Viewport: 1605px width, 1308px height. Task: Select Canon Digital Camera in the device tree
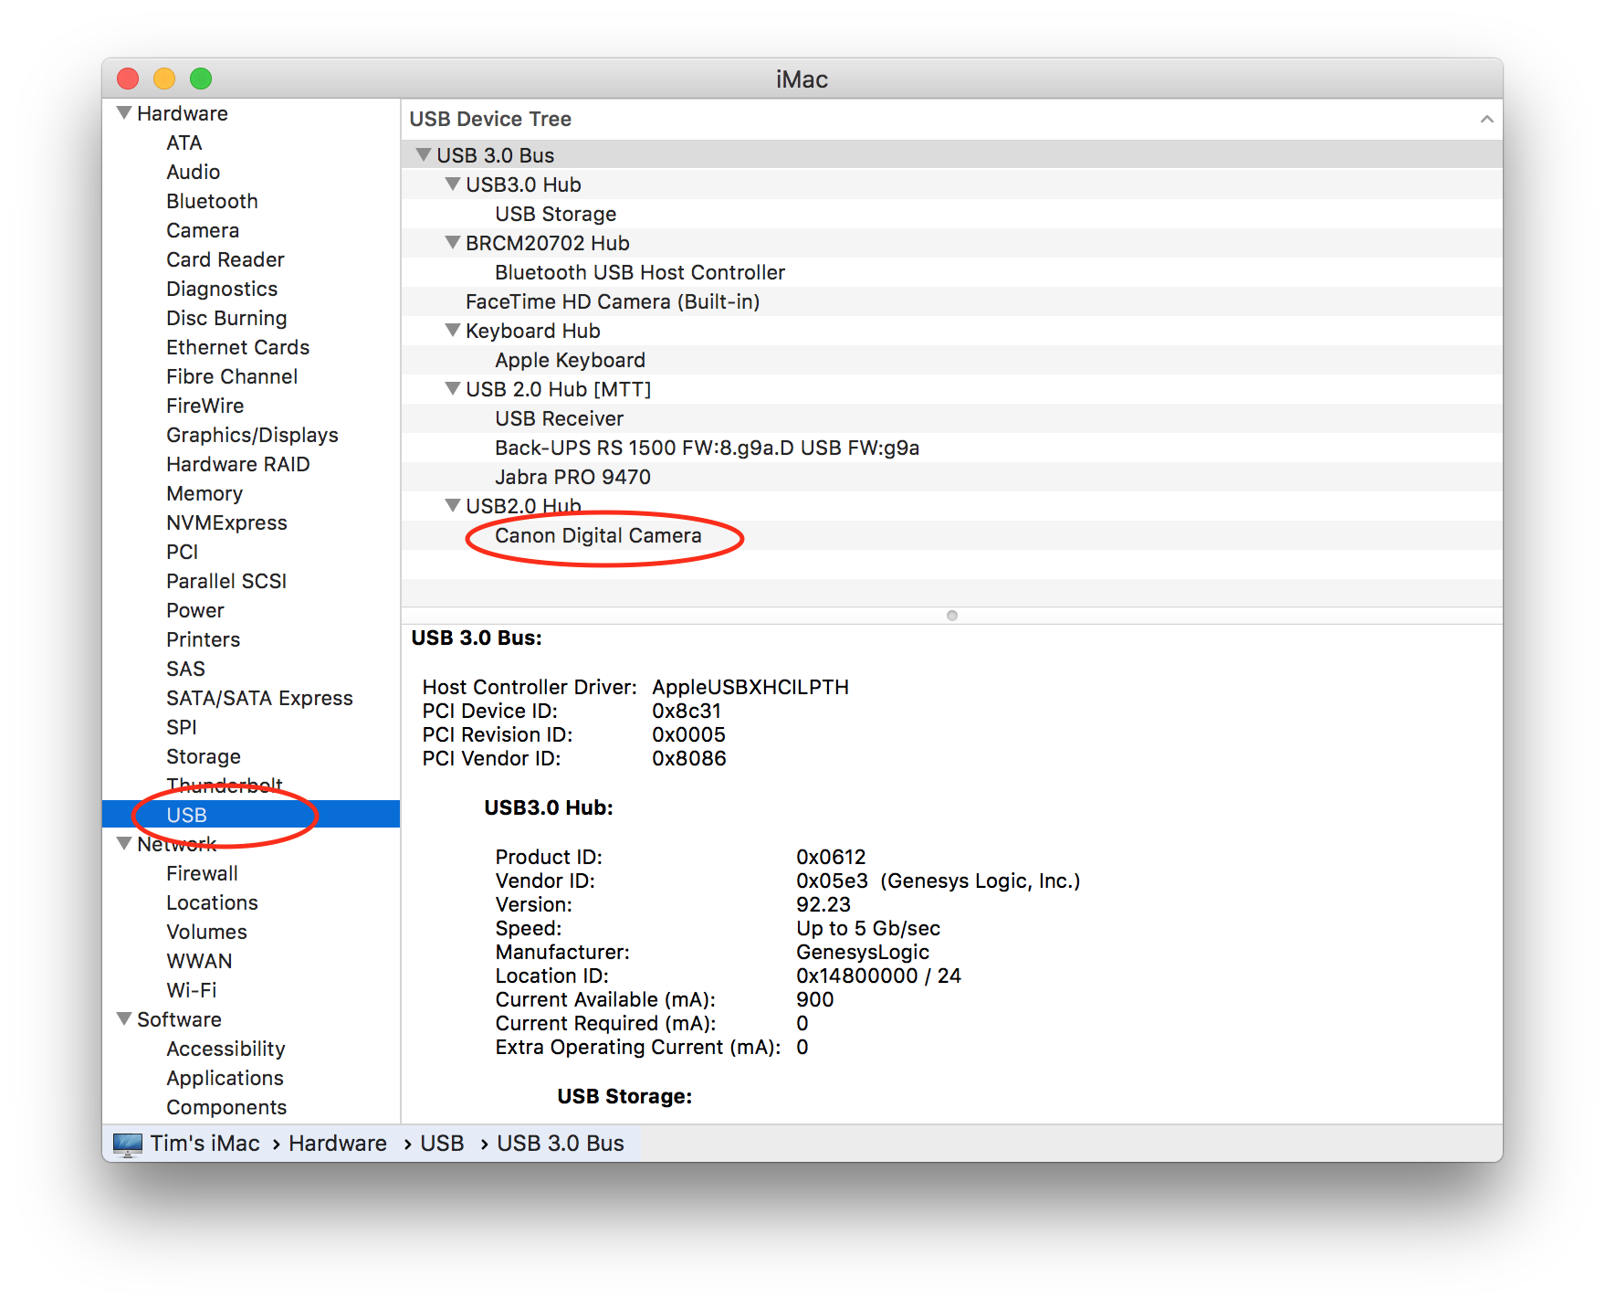pos(598,536)
